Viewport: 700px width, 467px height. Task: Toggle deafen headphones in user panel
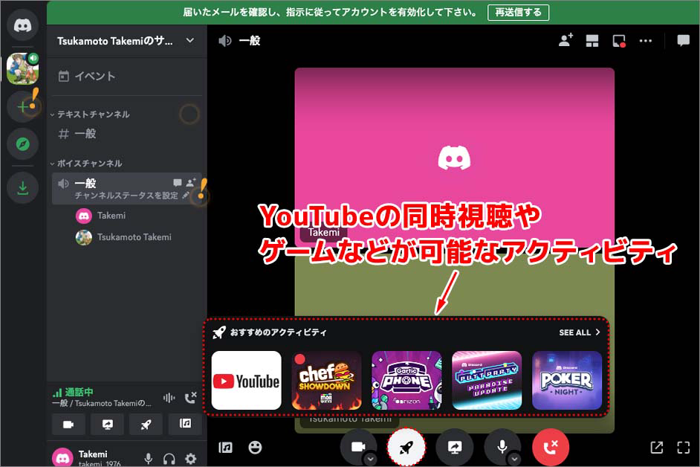coord(169,459)
